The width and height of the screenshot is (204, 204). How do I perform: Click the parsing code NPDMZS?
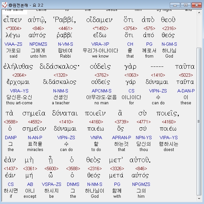(x=38, y=44)
